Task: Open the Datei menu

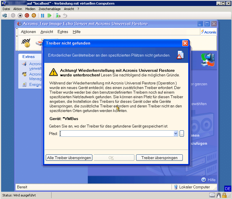Action: click(6, 9)
